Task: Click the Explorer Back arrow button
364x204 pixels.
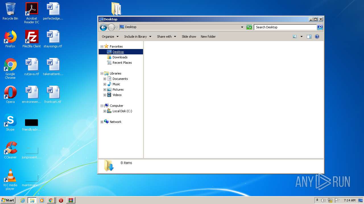Action: pos(104,27)
